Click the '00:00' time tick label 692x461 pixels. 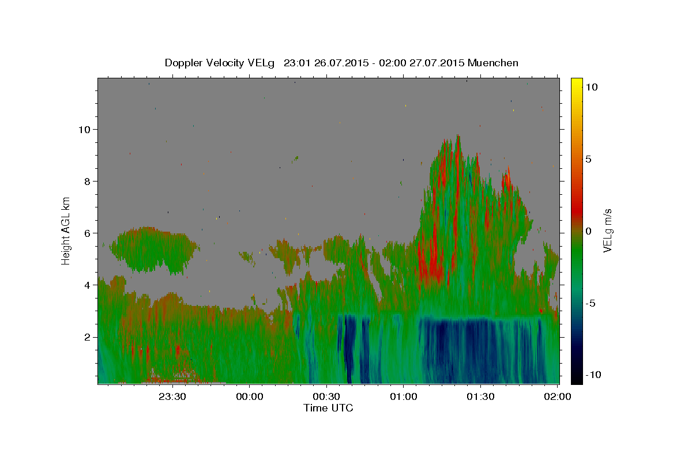click(x=249, y=396)
